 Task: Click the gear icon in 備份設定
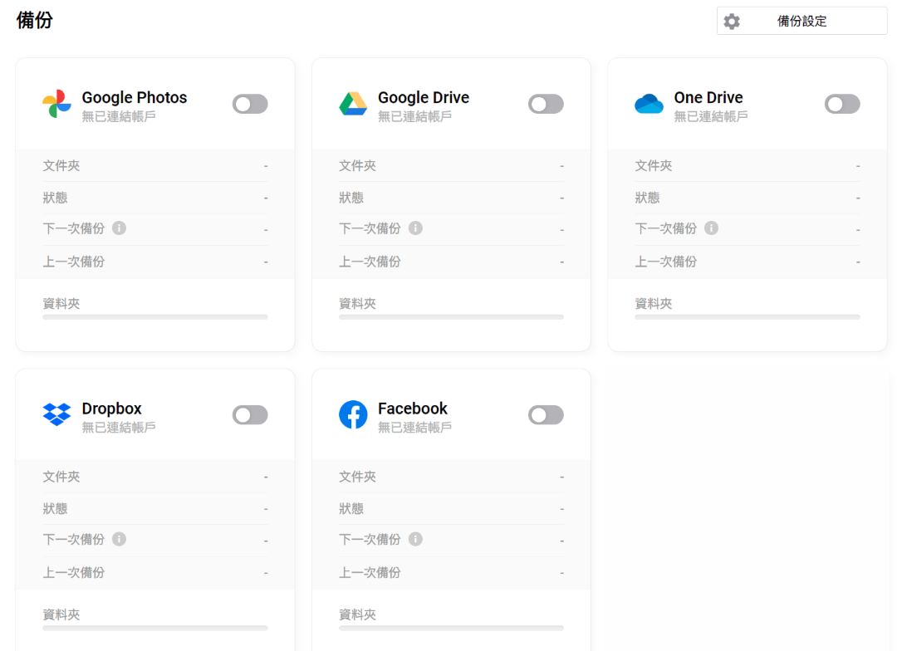pos(732,22)
